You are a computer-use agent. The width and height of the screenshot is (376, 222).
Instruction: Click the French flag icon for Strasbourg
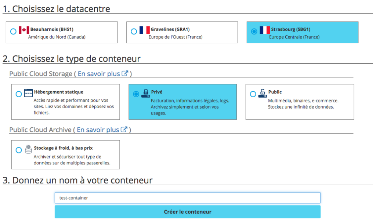coord(264,30)
